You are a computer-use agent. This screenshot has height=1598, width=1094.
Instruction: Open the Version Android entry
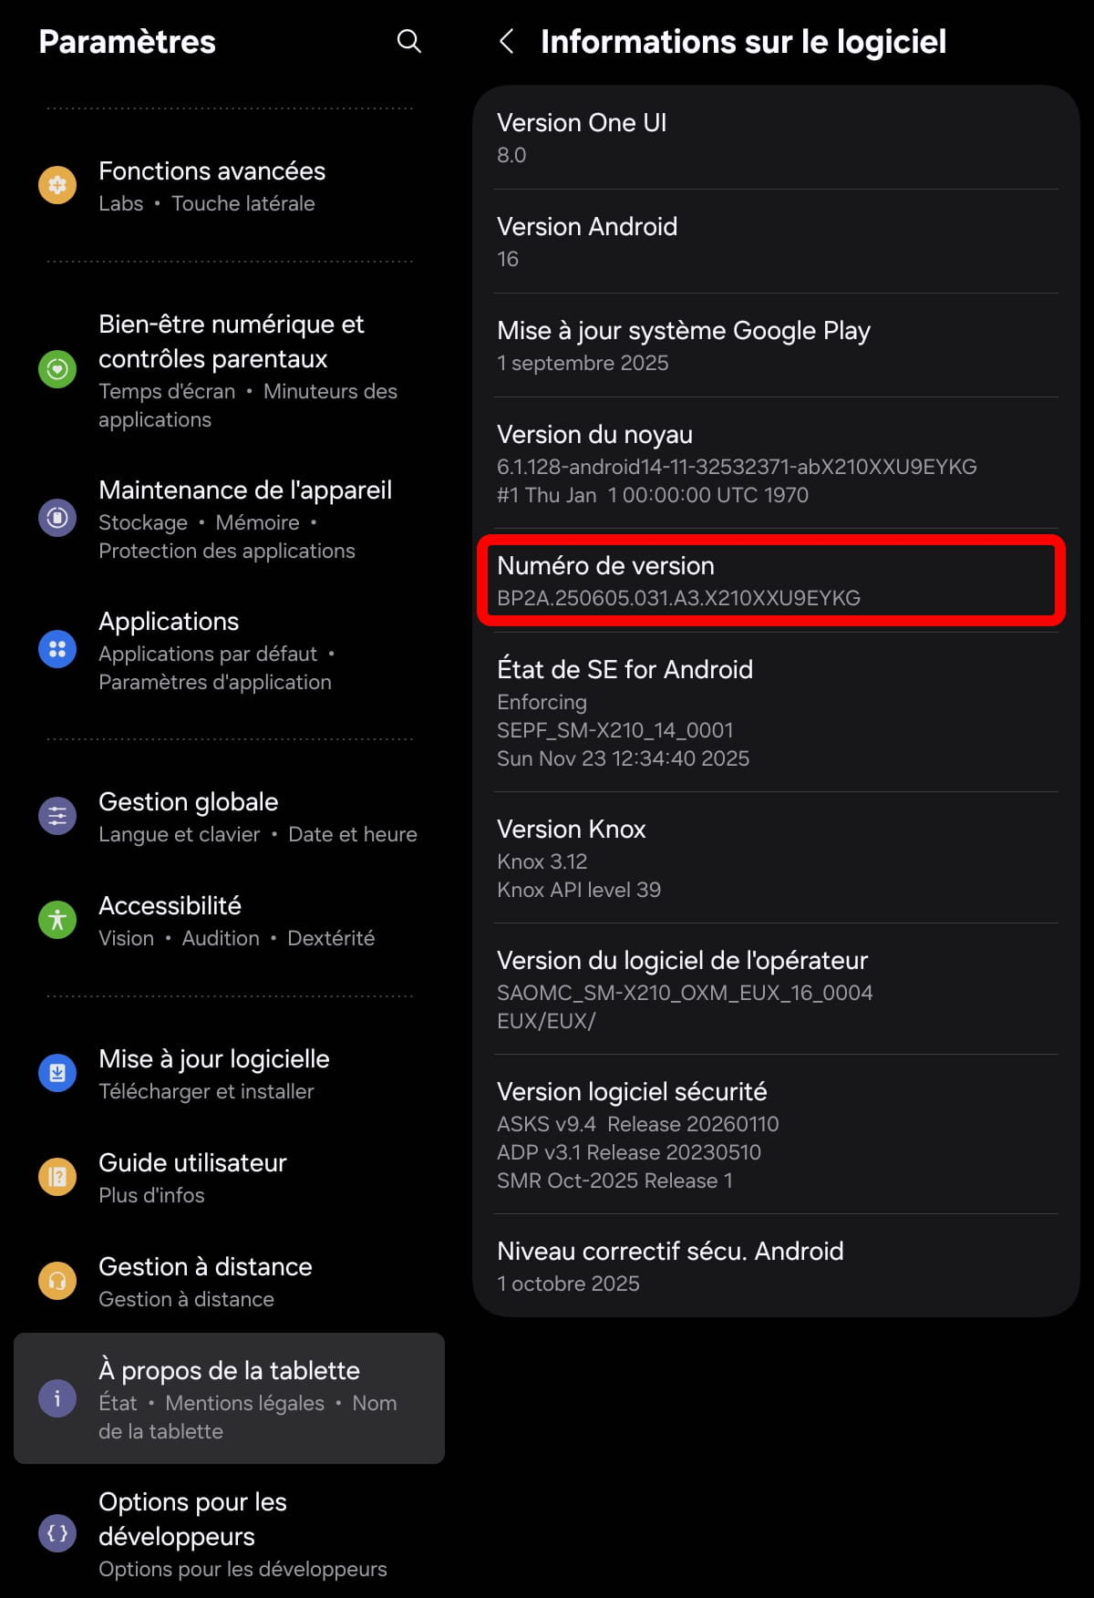point(776,242)
